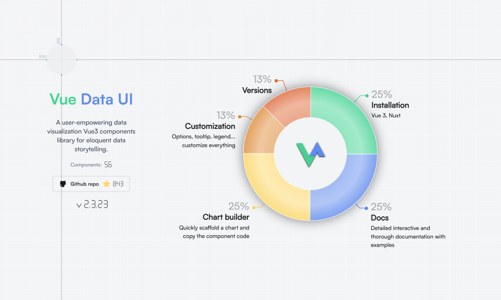This screenshot has height=300, width=501.
Task: Click the red marker dot near Versions
Action: 276,81
